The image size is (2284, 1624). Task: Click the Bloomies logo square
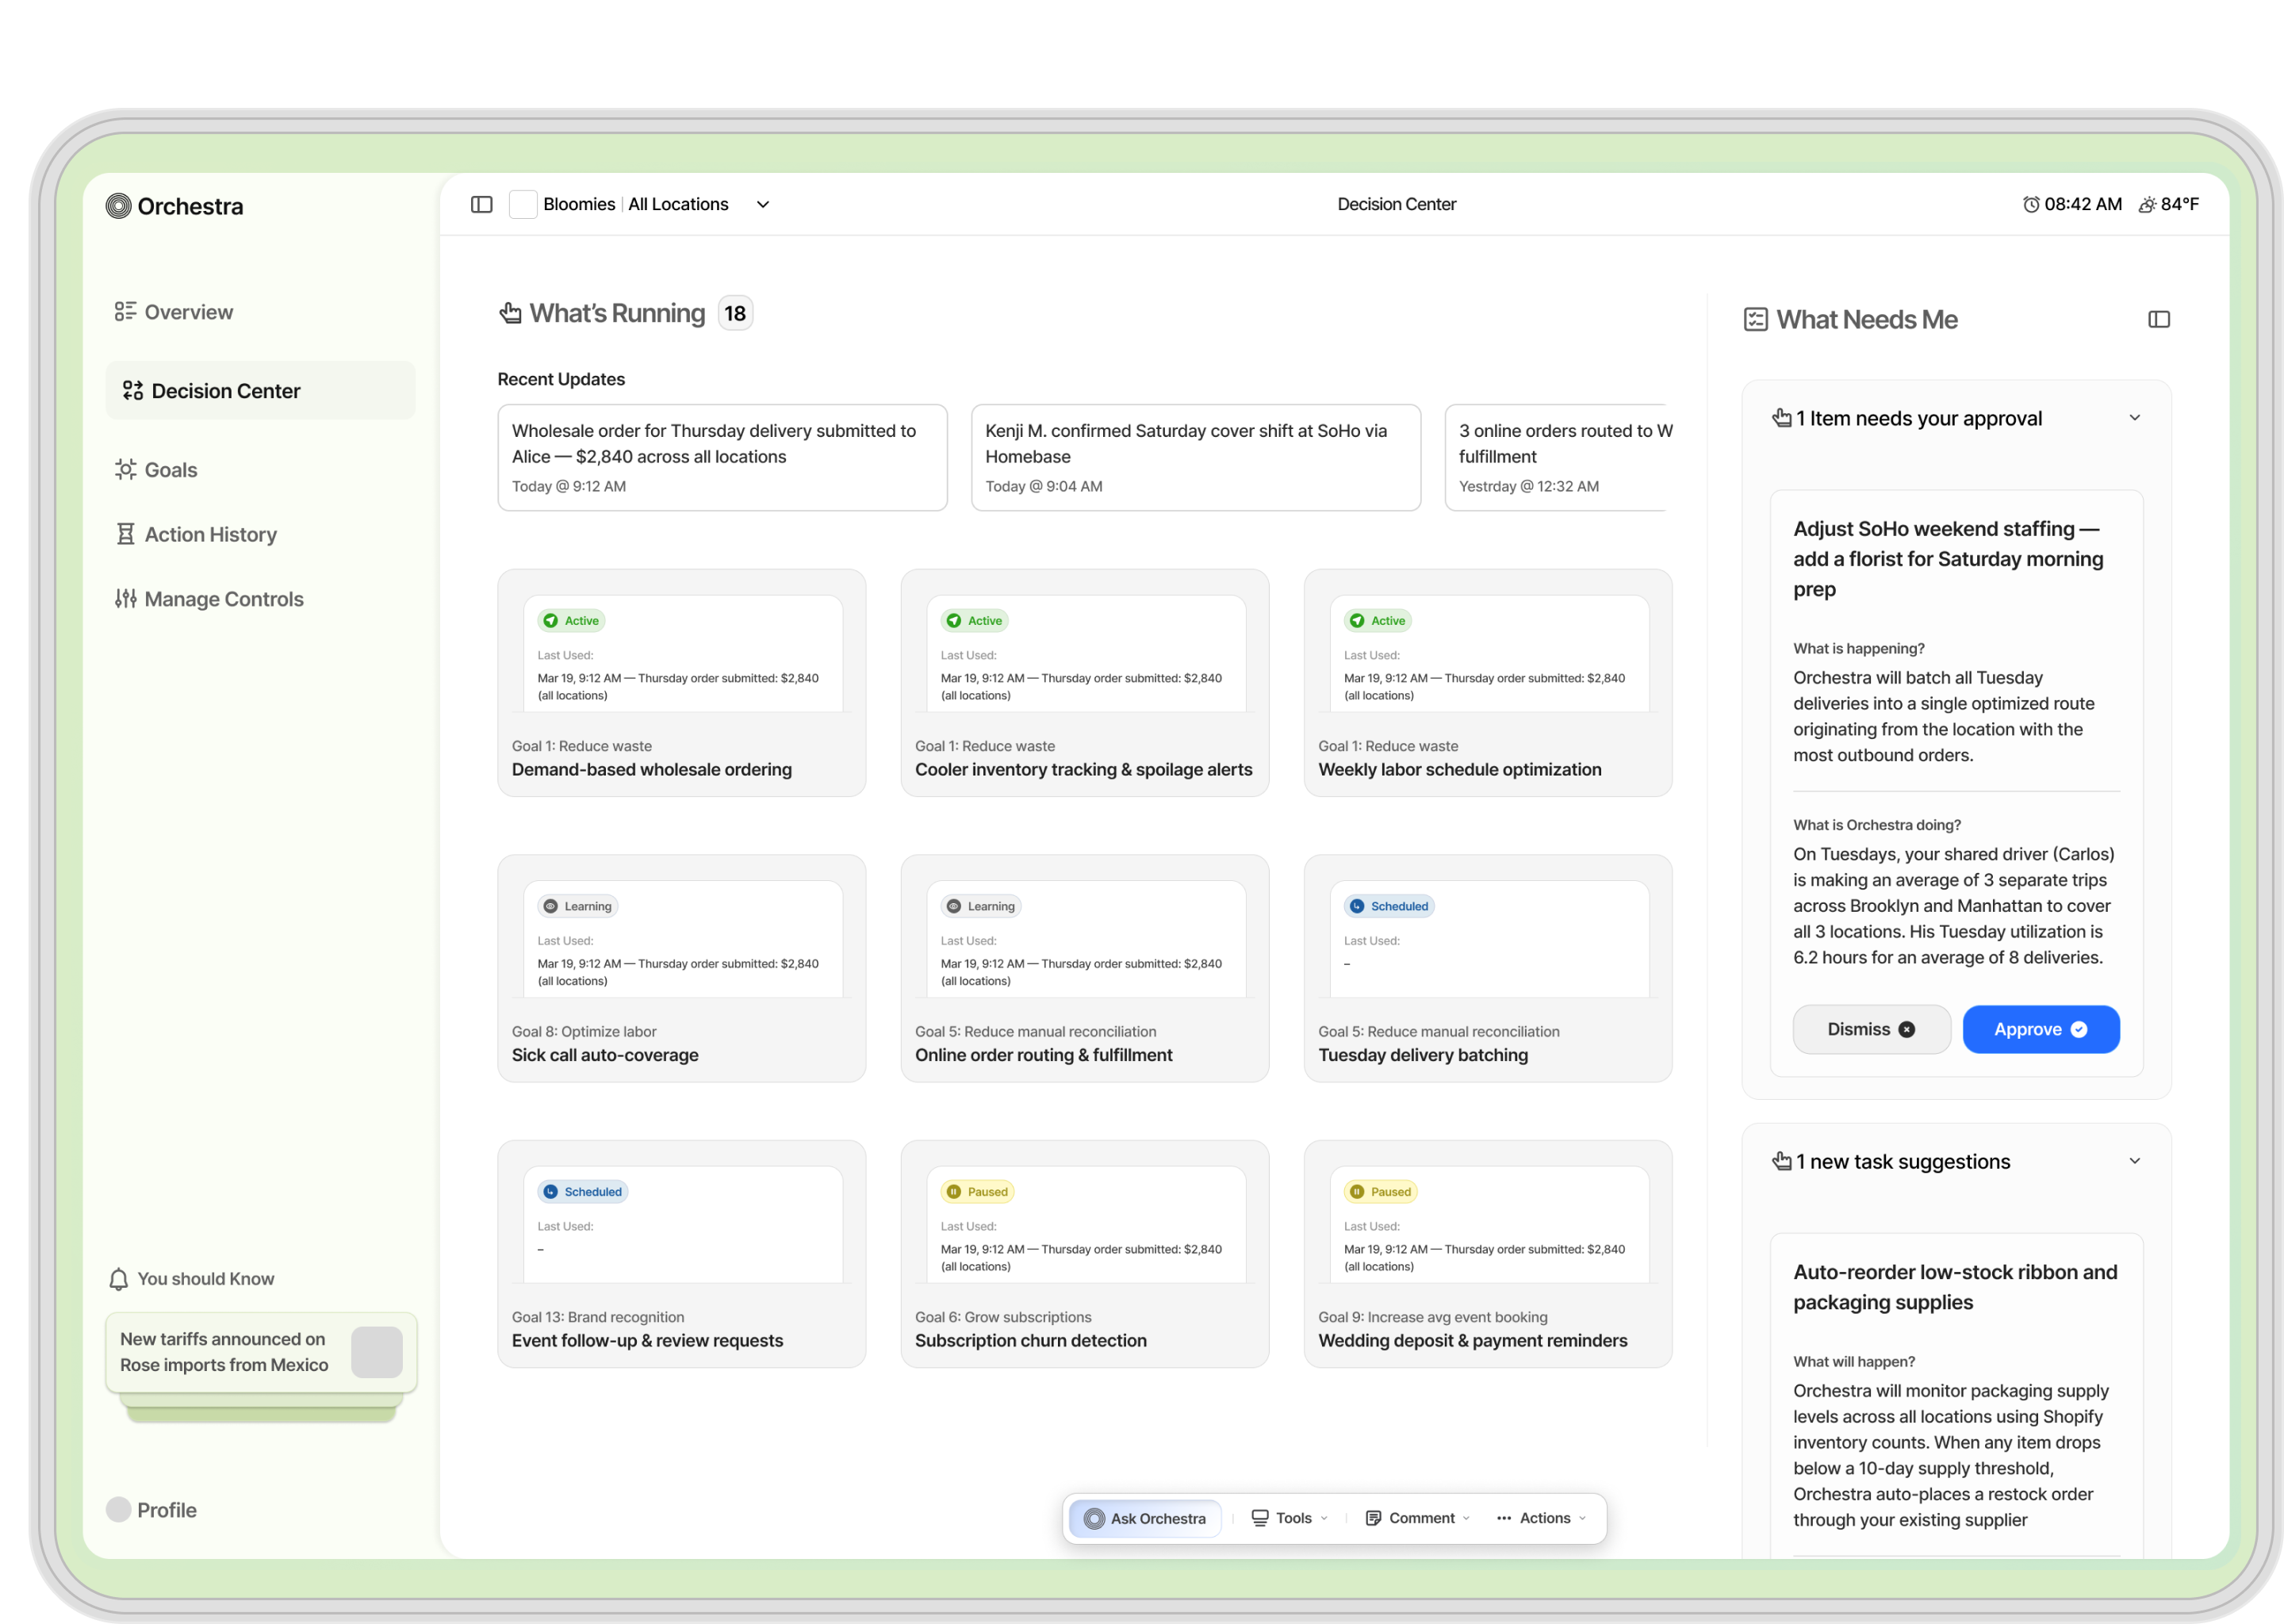pos(523,204)
